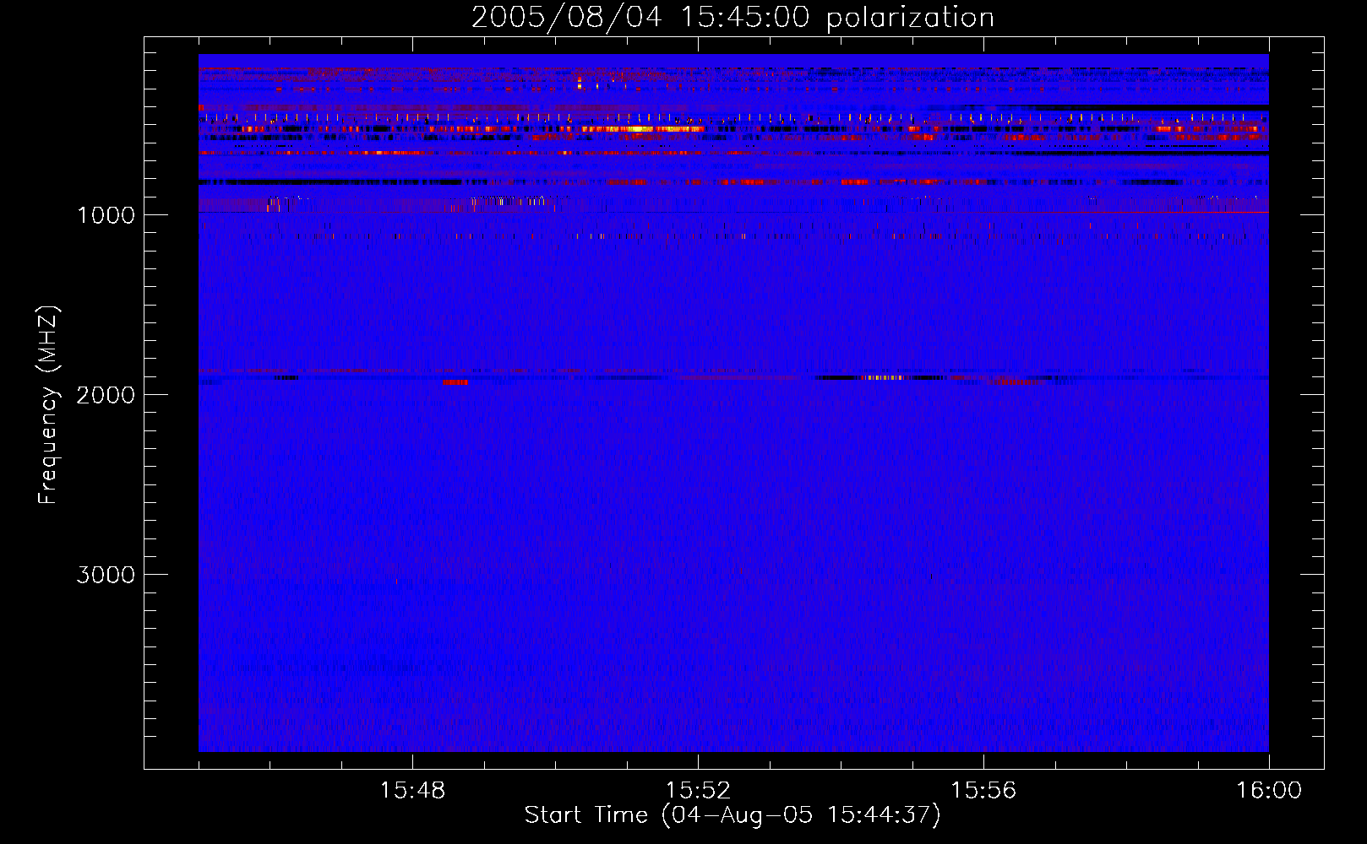This screenshot has width=1367, height=844.
Task: Click the '15:52' time tick label
Action: point(698,791)
